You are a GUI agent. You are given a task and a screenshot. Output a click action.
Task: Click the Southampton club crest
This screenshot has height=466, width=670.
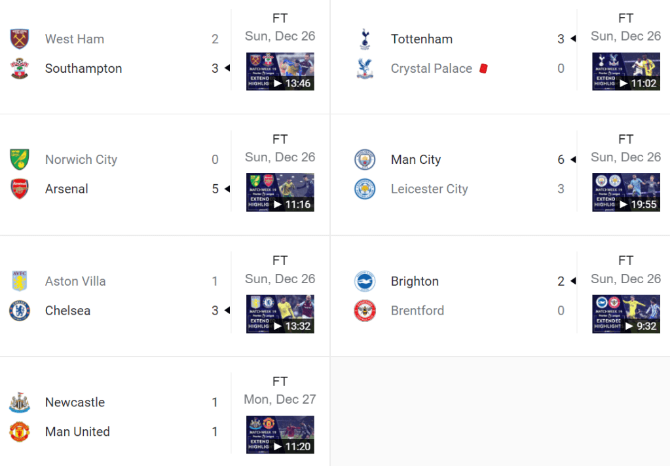(x=20, y=68)
